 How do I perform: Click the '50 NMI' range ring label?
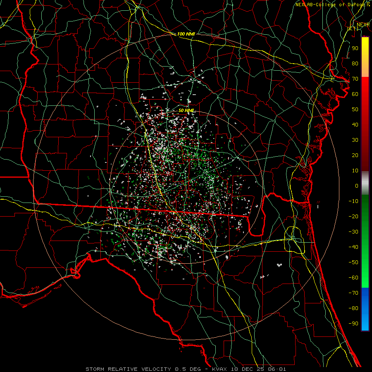[186, 110]
